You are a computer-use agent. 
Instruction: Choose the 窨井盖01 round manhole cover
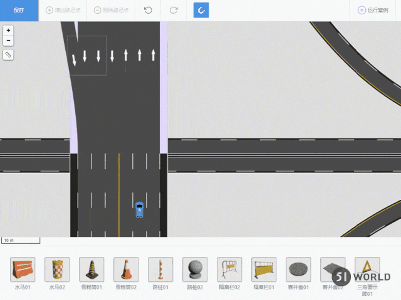(x=298, y=269)
